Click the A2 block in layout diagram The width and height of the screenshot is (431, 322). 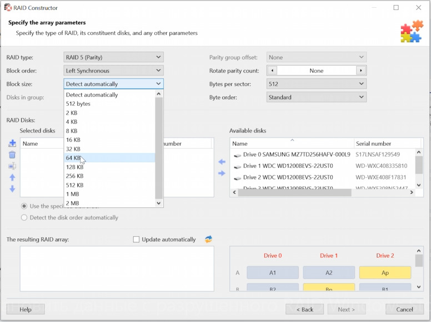[x=329, y=273]
